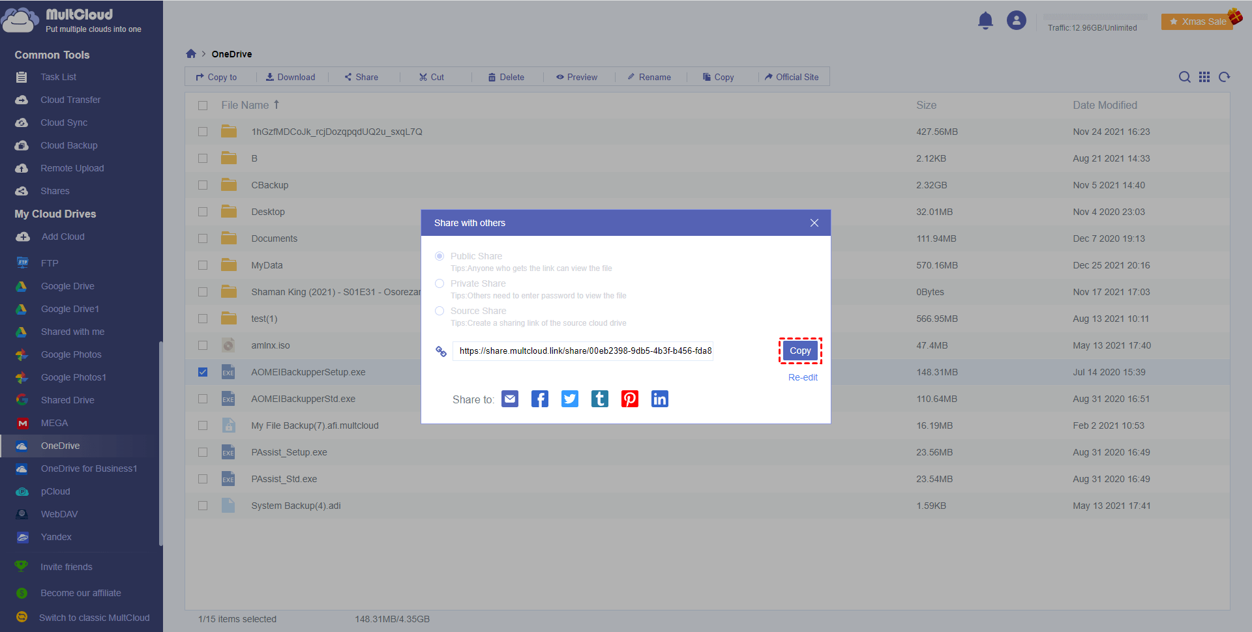Image resolution: width=1252 pixels, height=632 pixels.
Task: Open Official Site from toolbar
Action: click(x=792, y=77)
